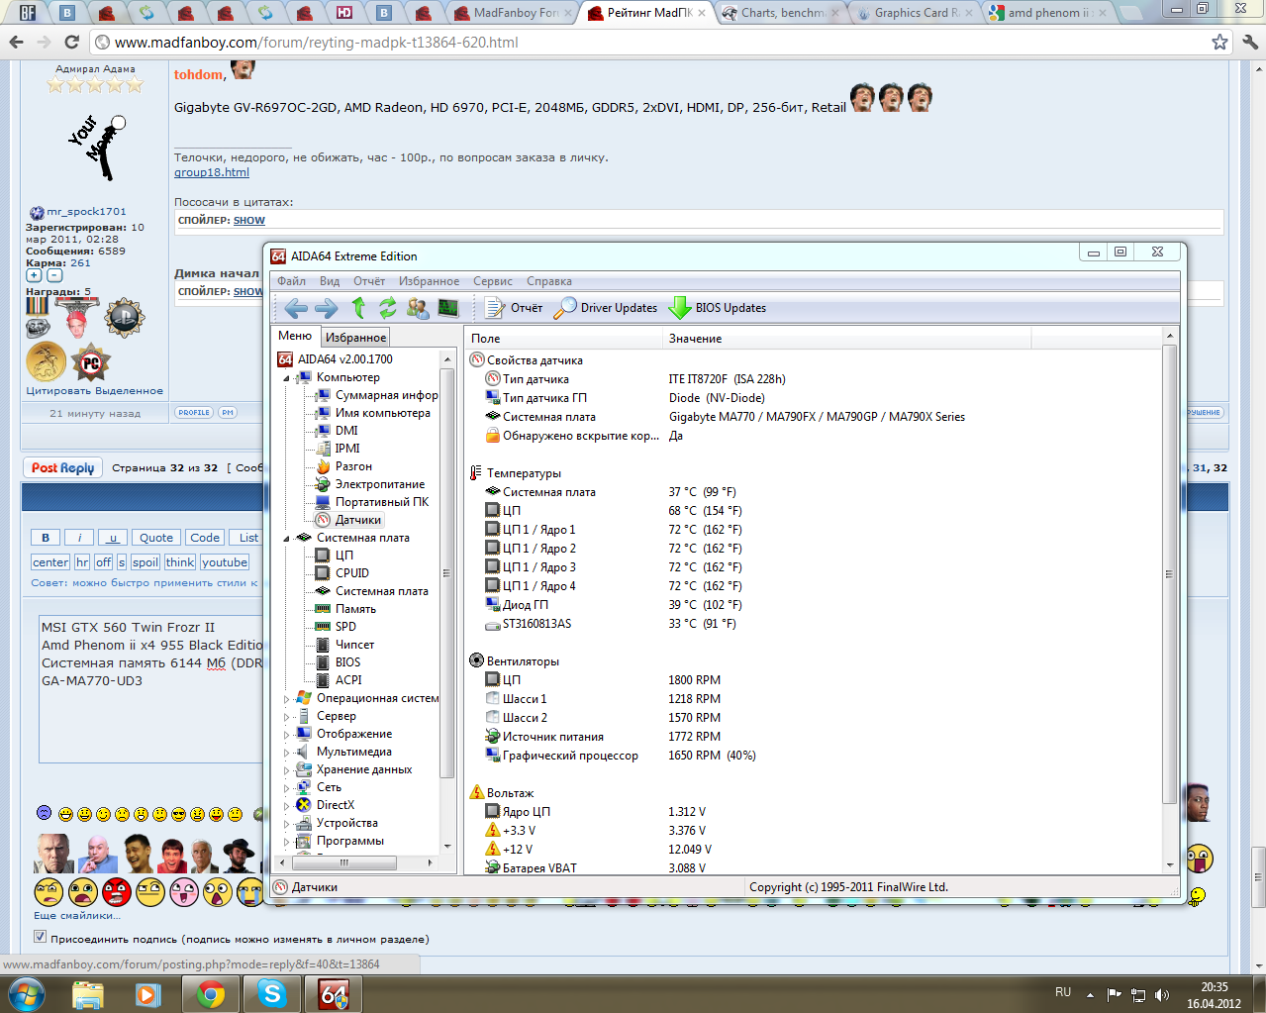Switch to the Меню tab in left panel
Image resolution: width=1266 pixels, height=1013 pixels.
tap(295, 336)
